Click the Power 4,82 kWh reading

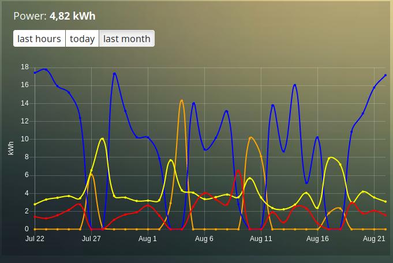click(x=54, y=16)
